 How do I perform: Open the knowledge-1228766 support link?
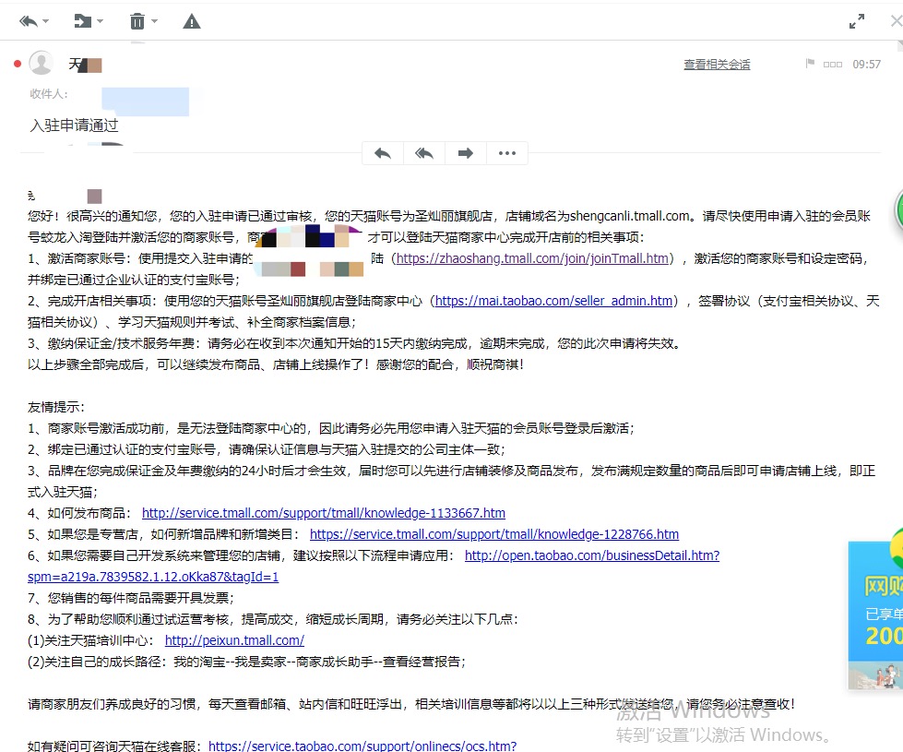[494, 534]
